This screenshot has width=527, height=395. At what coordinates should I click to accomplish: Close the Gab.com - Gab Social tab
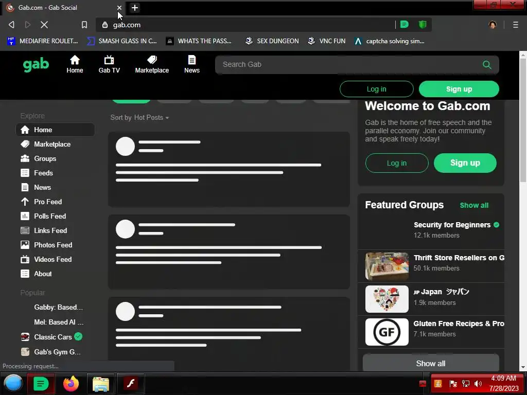119,7
